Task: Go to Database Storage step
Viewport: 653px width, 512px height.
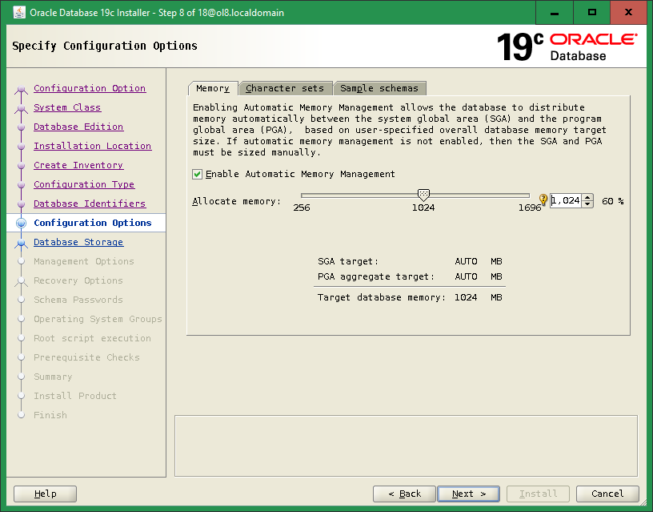Action: click(x=78, y=242)
